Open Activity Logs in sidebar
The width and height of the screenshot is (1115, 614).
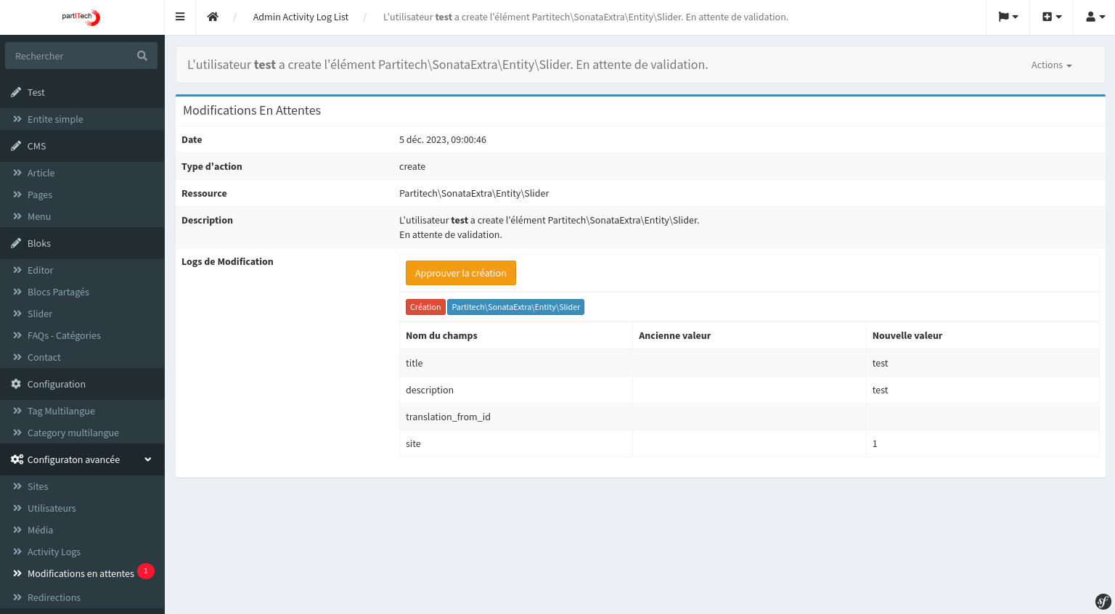(x=54, y=552)
